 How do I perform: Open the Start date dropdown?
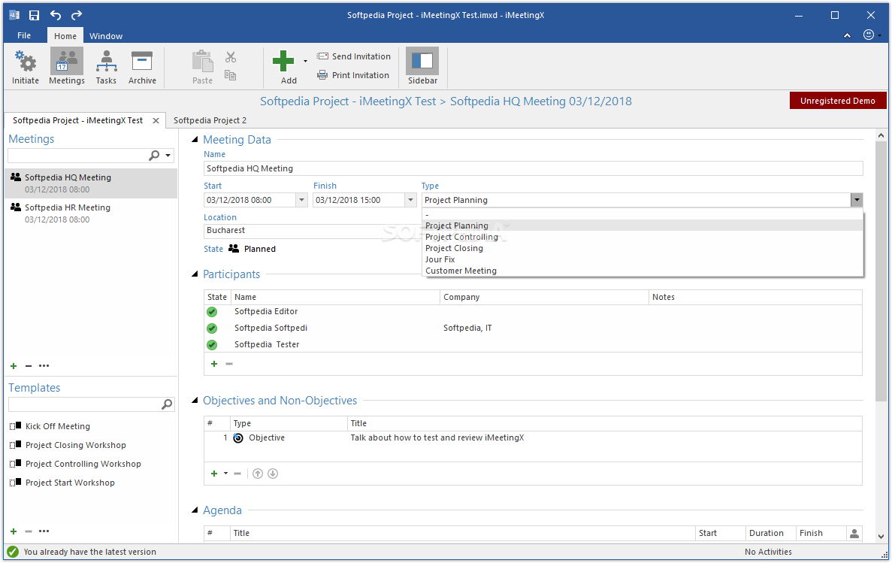pos(301,201)
